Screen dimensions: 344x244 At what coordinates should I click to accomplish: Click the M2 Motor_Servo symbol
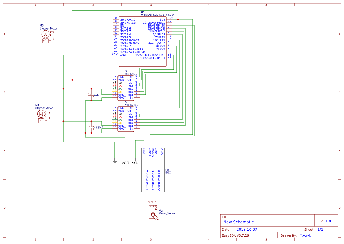[x=154, y=211]
